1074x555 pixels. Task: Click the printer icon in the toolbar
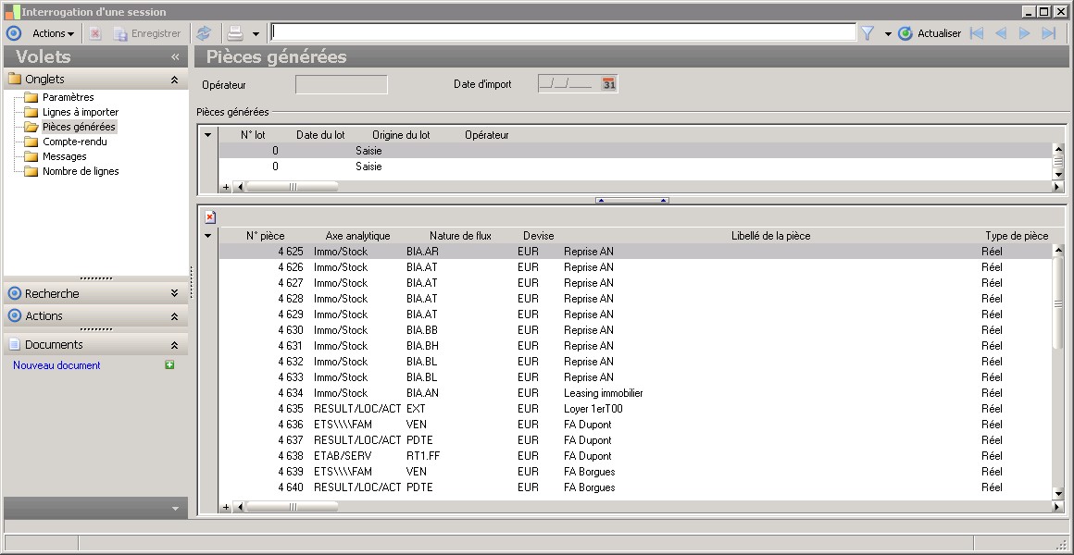(235, 33)
